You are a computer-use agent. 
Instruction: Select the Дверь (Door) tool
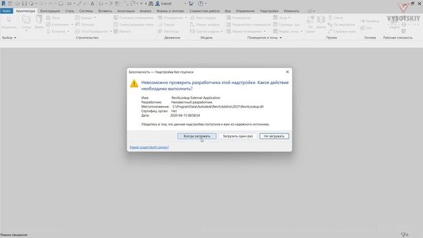pos(39,22)
